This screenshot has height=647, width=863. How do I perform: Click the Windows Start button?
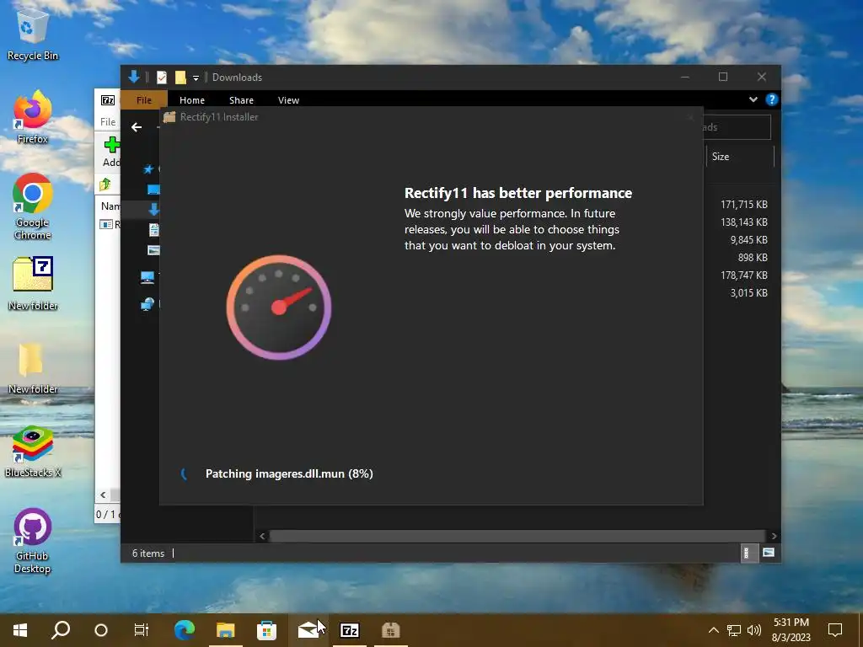[x=20, y=630]
